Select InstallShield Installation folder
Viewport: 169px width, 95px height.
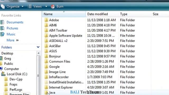point(66,82)
